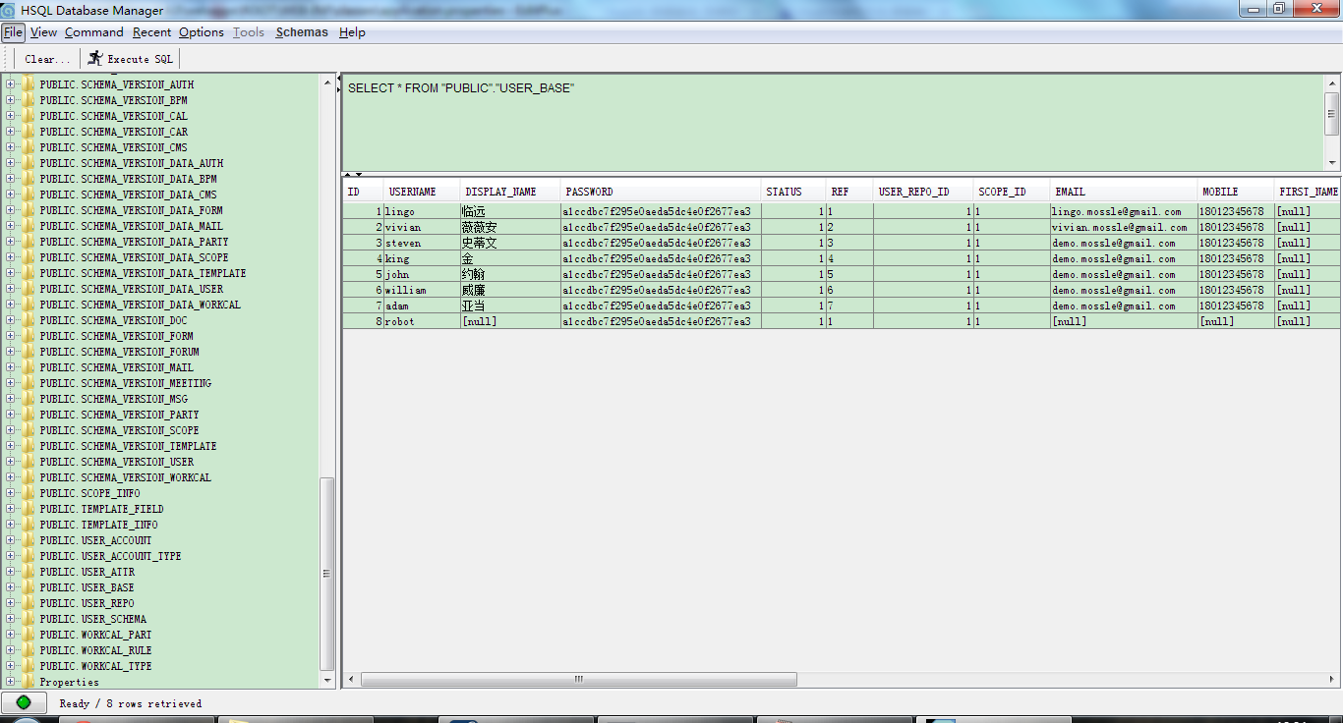Click folder icon of PUBLIC.SCHEMA_VERSION_CMS
1343x723 pixels.
(x=28, y=147)
